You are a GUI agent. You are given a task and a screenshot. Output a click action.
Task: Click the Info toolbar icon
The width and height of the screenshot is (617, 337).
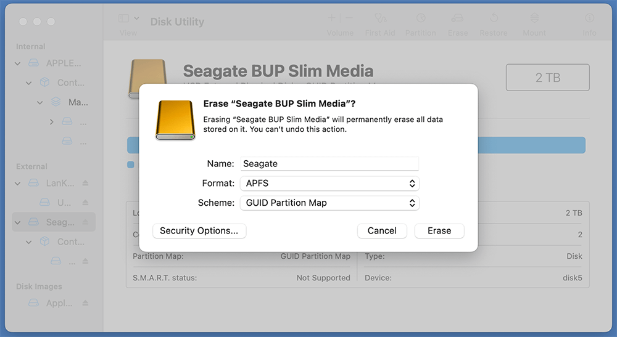(589, 18)
